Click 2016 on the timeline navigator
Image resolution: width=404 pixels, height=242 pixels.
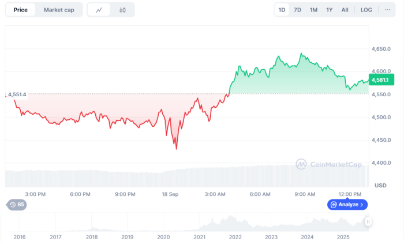point(20,236)
